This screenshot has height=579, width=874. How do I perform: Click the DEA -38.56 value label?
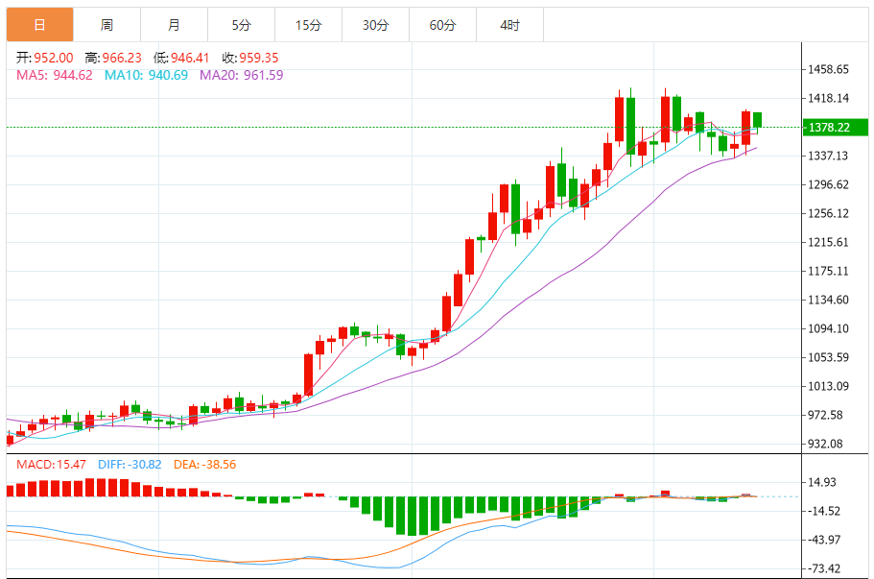205,464
